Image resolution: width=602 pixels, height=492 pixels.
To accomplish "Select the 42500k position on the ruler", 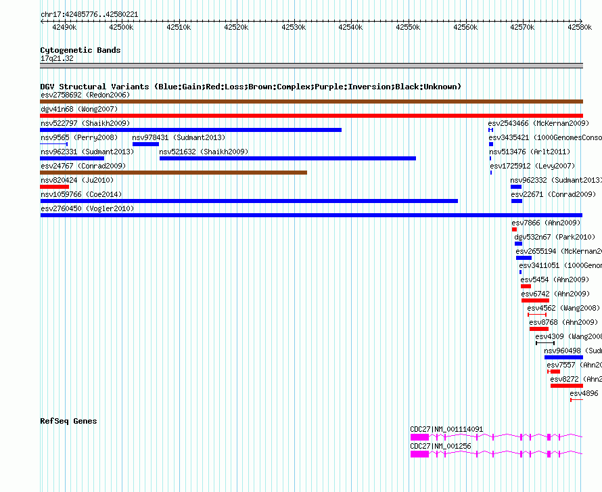I will tap(121, 27).
